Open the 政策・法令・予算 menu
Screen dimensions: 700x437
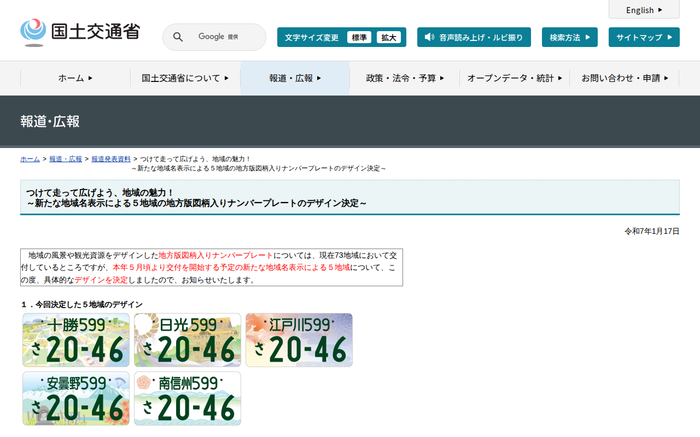pos(405,78)
